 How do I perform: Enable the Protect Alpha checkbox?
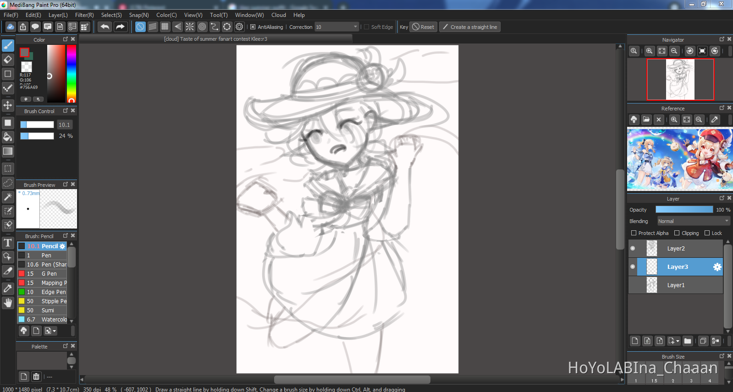pyautogui.click(x=634, y=233)
